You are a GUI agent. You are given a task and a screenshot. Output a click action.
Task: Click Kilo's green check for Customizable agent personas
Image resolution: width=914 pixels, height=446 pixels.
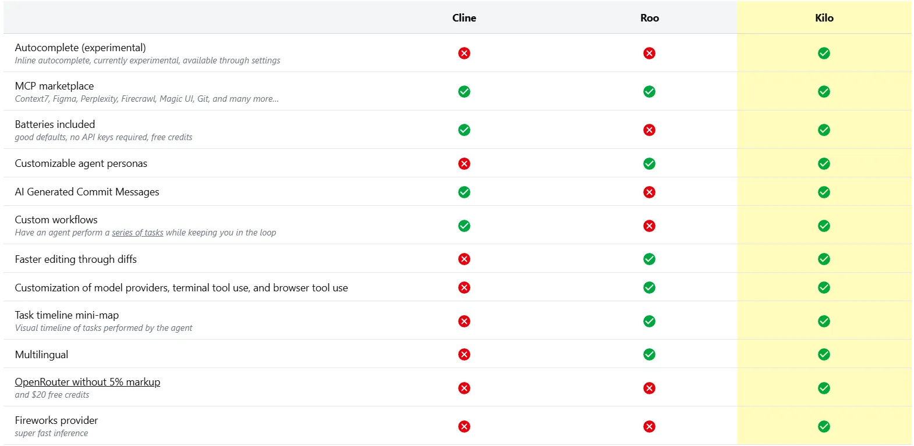(824, 163)
